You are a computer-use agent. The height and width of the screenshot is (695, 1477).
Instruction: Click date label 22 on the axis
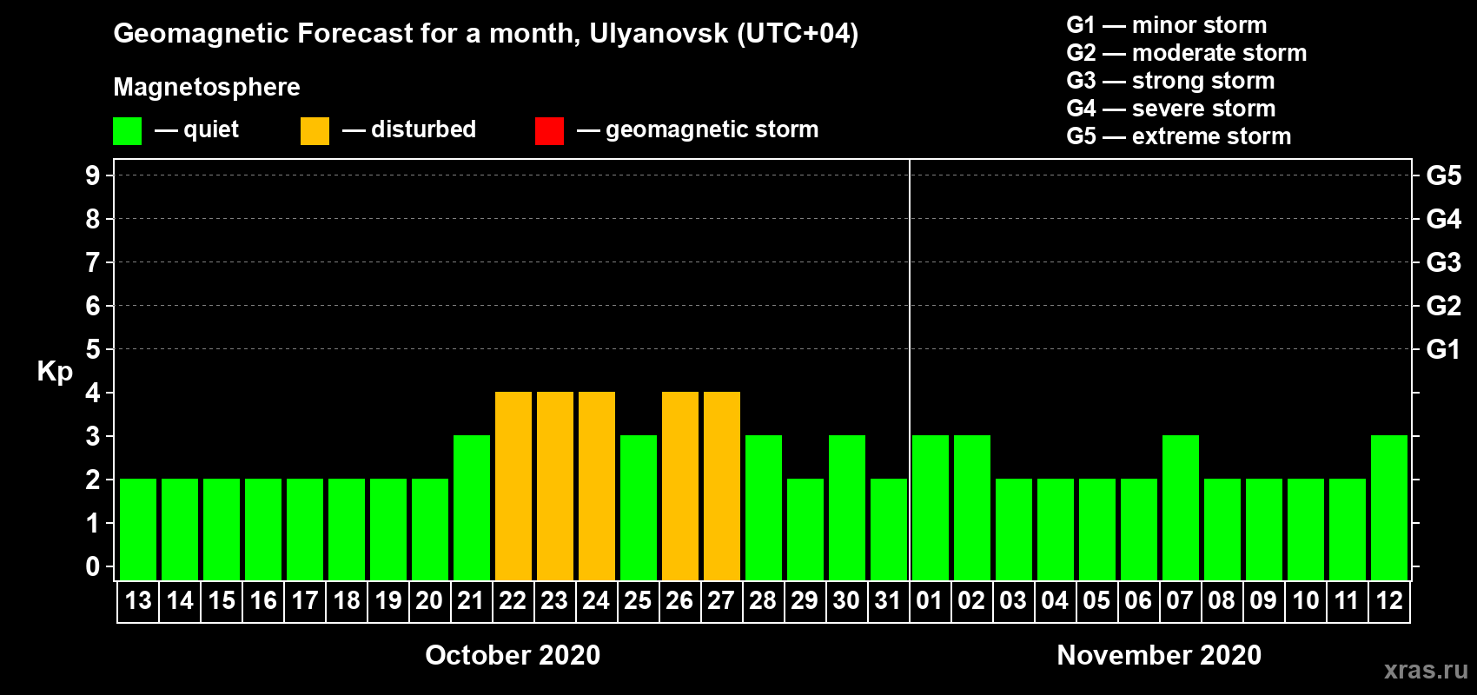[x=513, y=600]
